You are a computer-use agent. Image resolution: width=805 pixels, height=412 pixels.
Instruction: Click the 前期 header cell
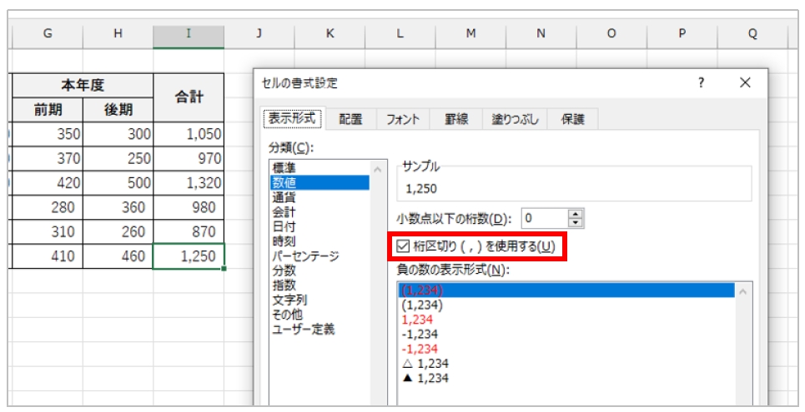pyautogui.click(x=48, y=110)
